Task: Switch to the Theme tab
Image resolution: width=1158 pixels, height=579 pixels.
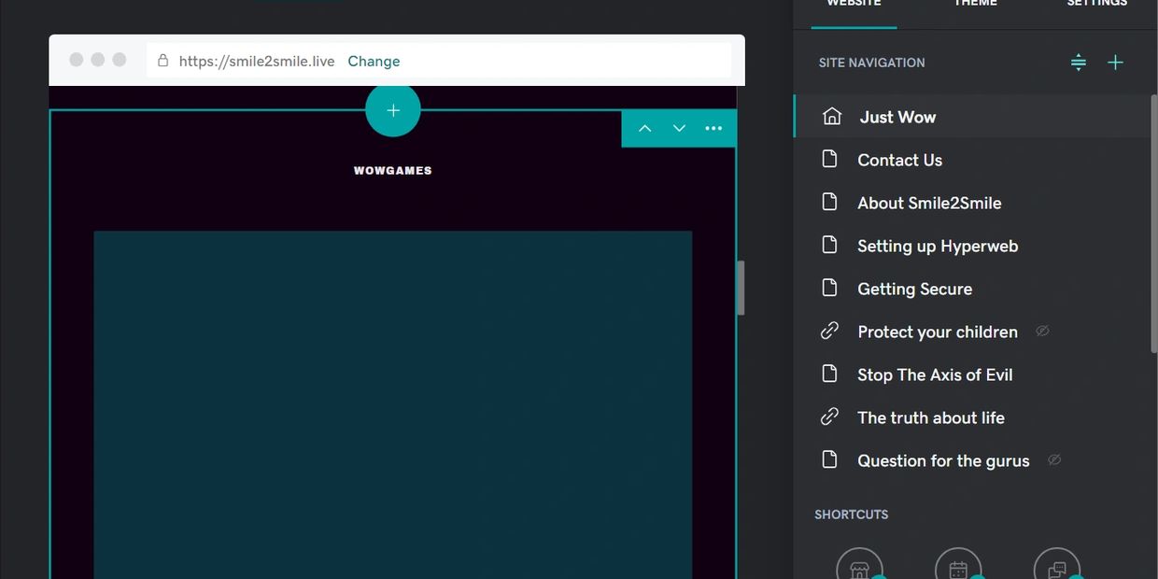Action: [x=975, y=4]
